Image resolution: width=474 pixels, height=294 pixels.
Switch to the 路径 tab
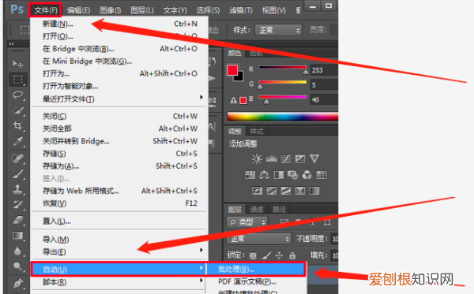(x=279, y=209)
